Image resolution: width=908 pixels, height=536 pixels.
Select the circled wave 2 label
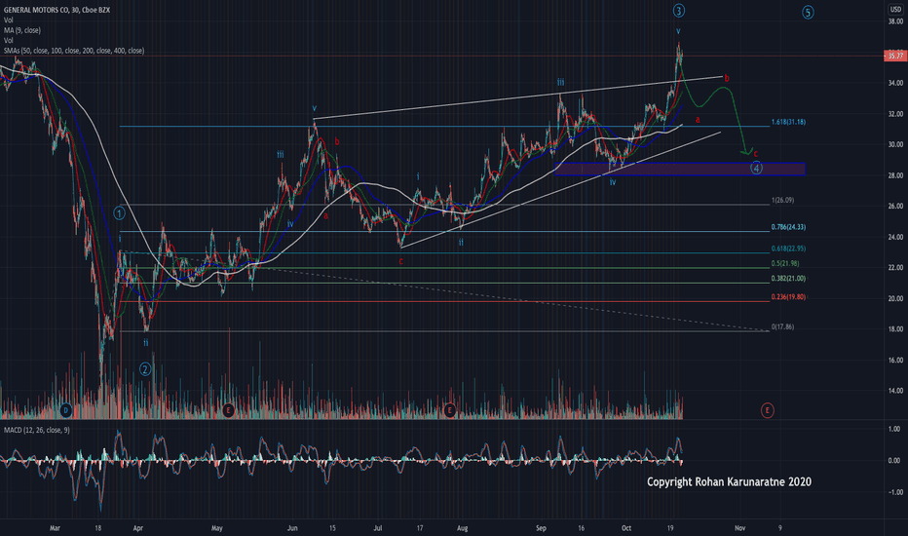click(x=145, y=368)
